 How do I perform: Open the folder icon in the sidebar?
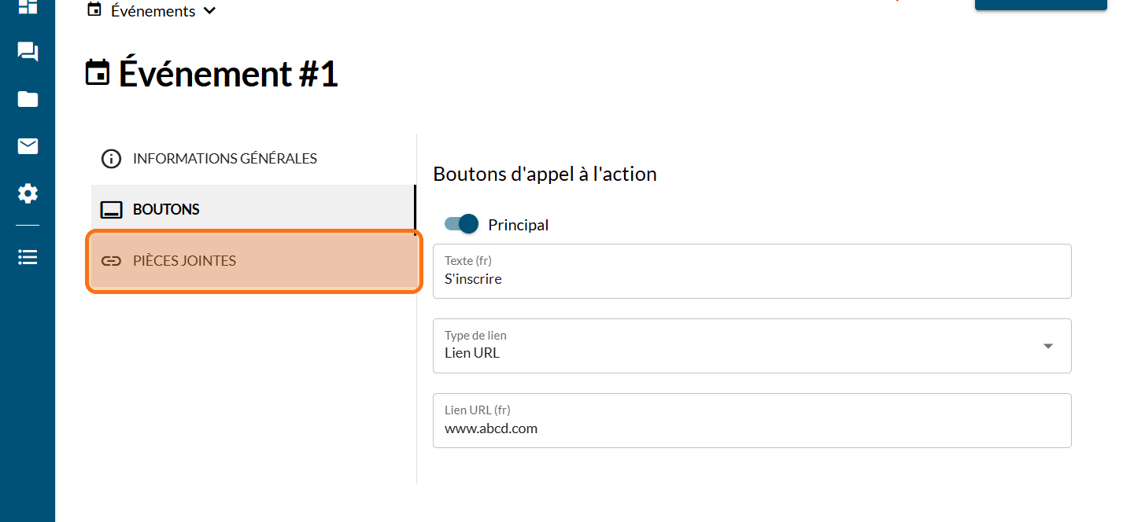(x=28, y=99)
